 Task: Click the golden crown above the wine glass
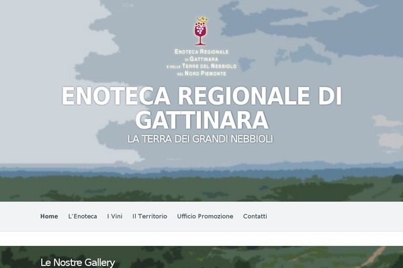pos(202,19)
